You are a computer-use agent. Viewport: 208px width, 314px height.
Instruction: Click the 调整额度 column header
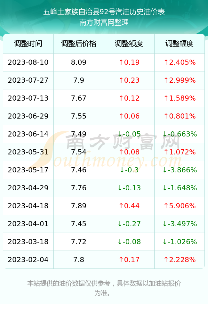(129, 44)
